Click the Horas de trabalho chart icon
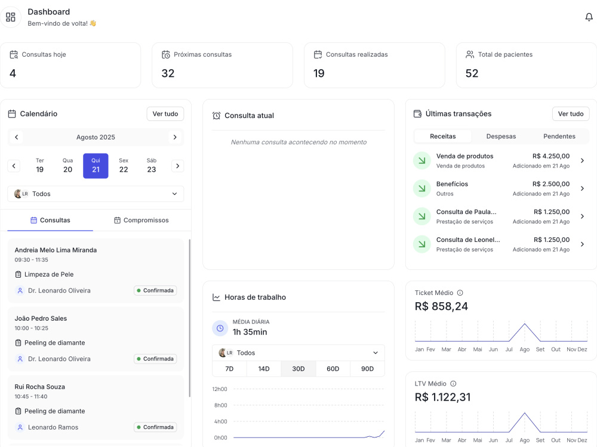Image resolution: width=597 pixels, height=447 pixels. 216,297
